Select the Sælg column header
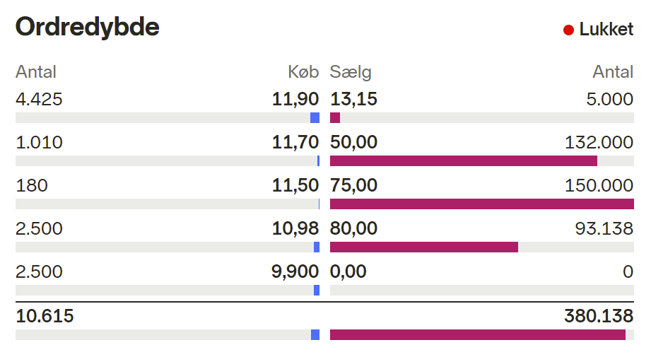 351,71
